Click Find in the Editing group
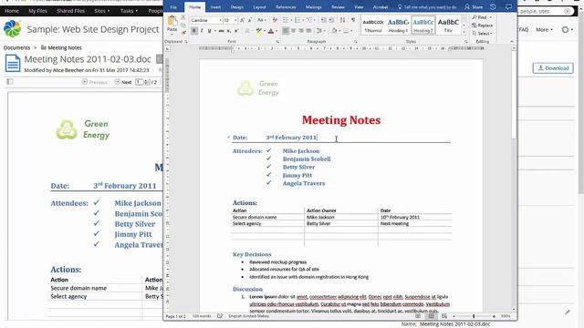The width and height of the screenshot is (584, 328). coord(482,17)
